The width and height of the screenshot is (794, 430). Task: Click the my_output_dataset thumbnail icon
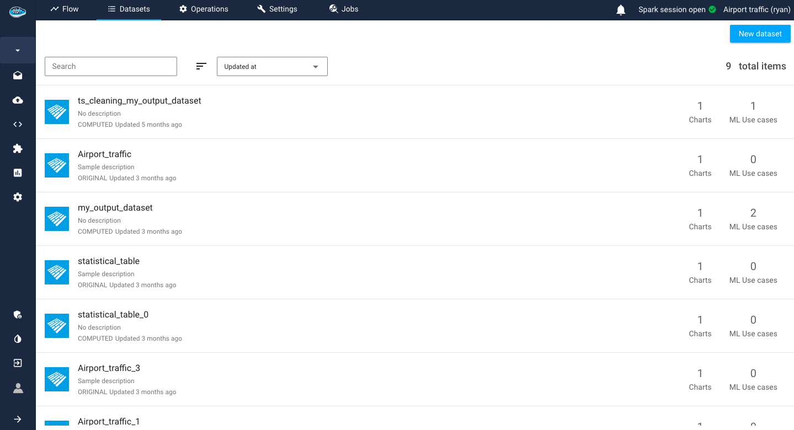pos(56,219)
